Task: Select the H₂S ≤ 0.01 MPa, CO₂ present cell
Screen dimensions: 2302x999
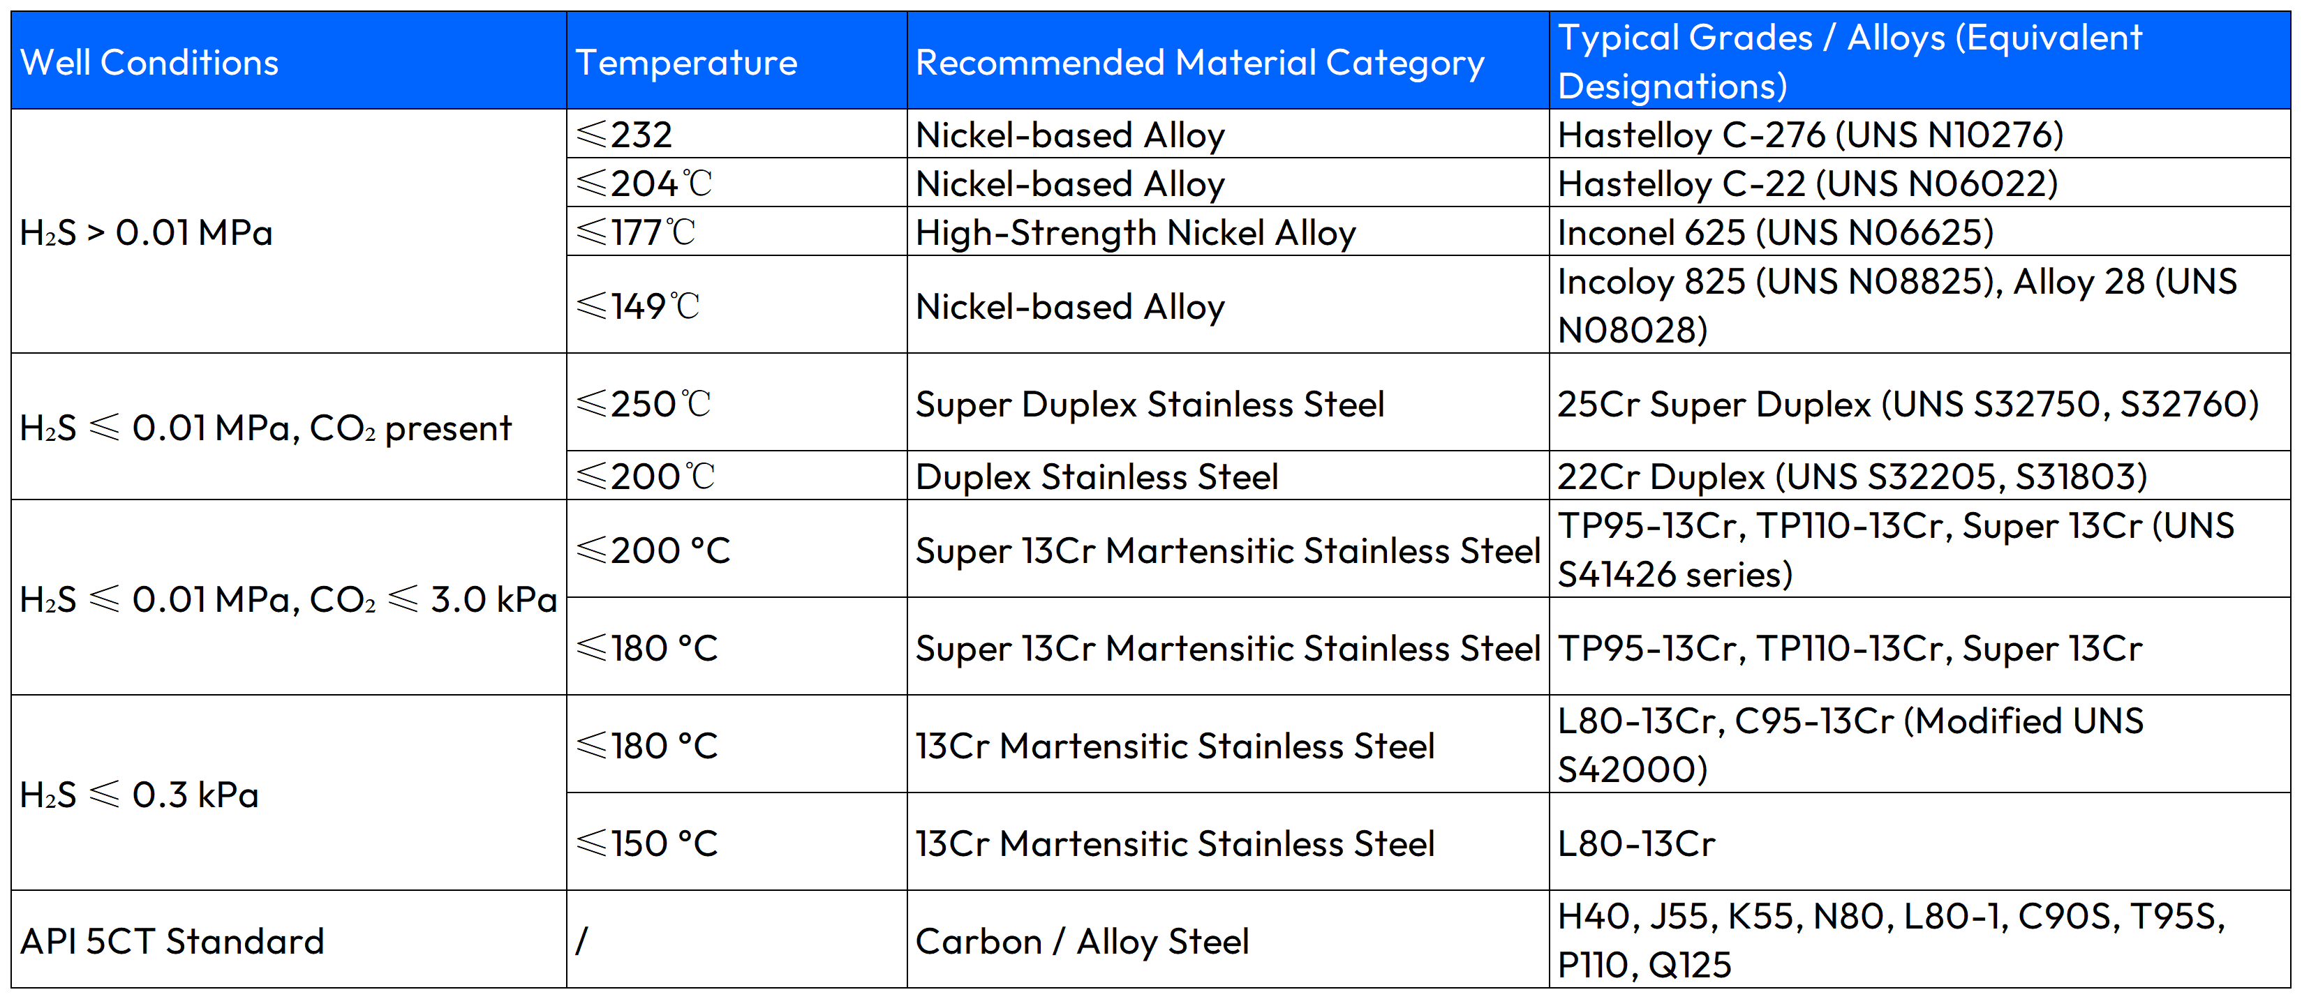Action: [x=265, y=428]
